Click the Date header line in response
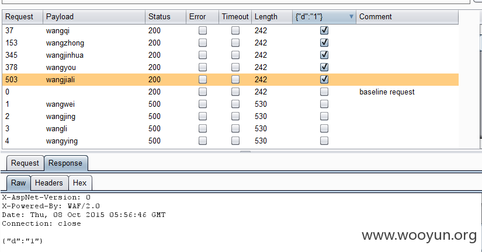 tap(84, 215)
